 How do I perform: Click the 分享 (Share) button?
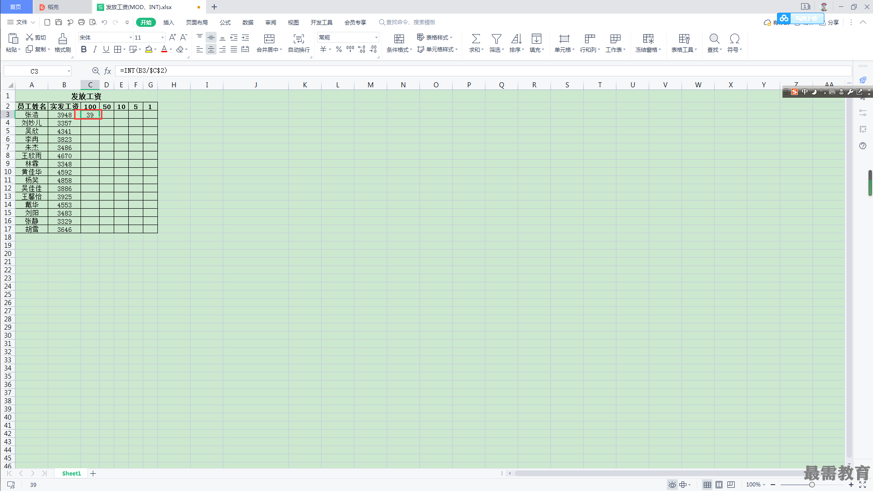pos(829,22)
